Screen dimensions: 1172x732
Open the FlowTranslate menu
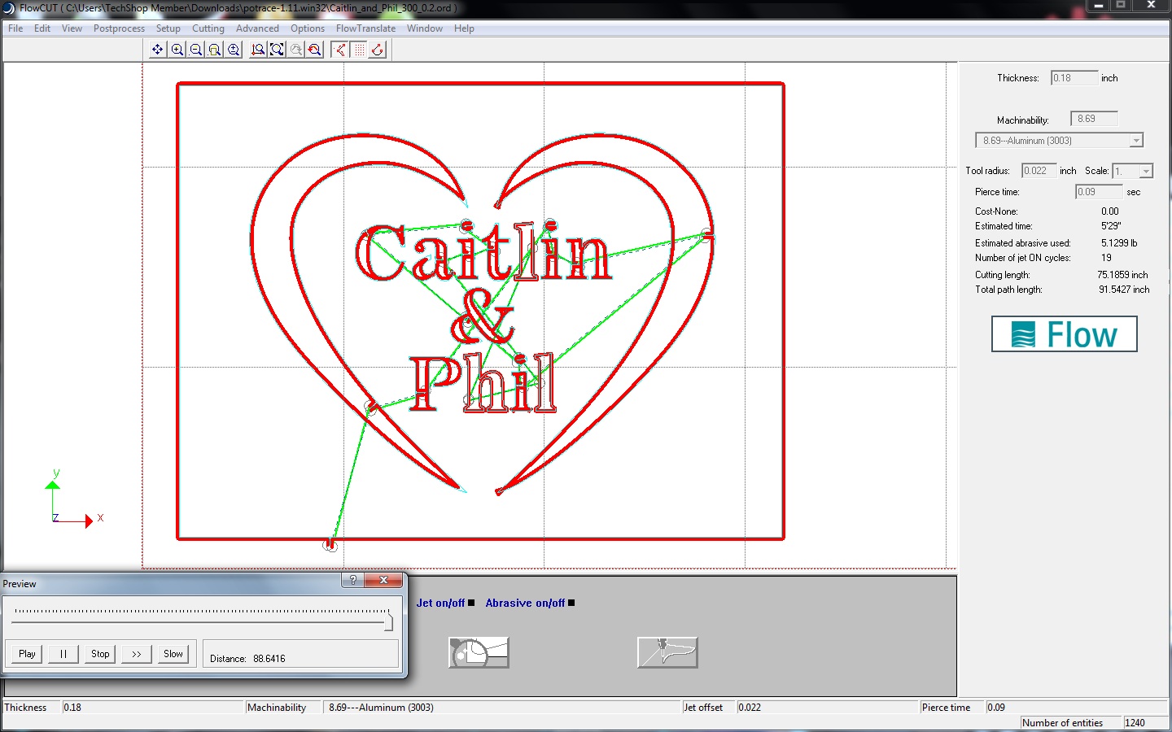pyautogui.click(x=365, y=28)
